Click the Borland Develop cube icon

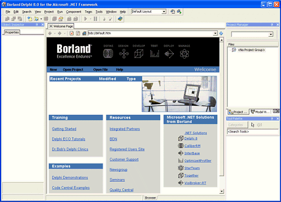pos(139,54)
